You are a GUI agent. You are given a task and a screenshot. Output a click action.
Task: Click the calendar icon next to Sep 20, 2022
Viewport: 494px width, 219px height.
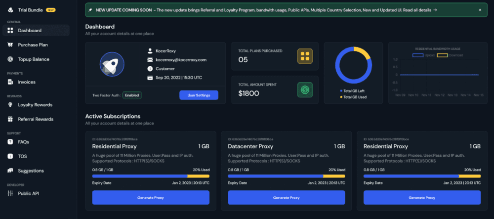point(150,78)
